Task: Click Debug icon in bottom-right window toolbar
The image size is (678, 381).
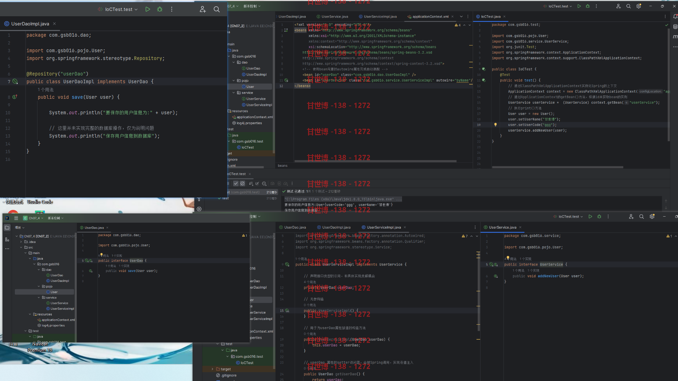Action: (x=599, y=217)
